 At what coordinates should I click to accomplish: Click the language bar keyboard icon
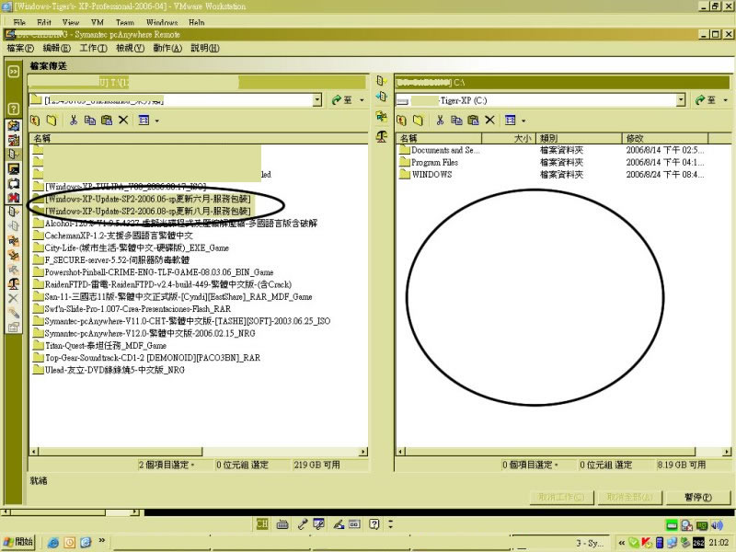click(x=282, y=524)
